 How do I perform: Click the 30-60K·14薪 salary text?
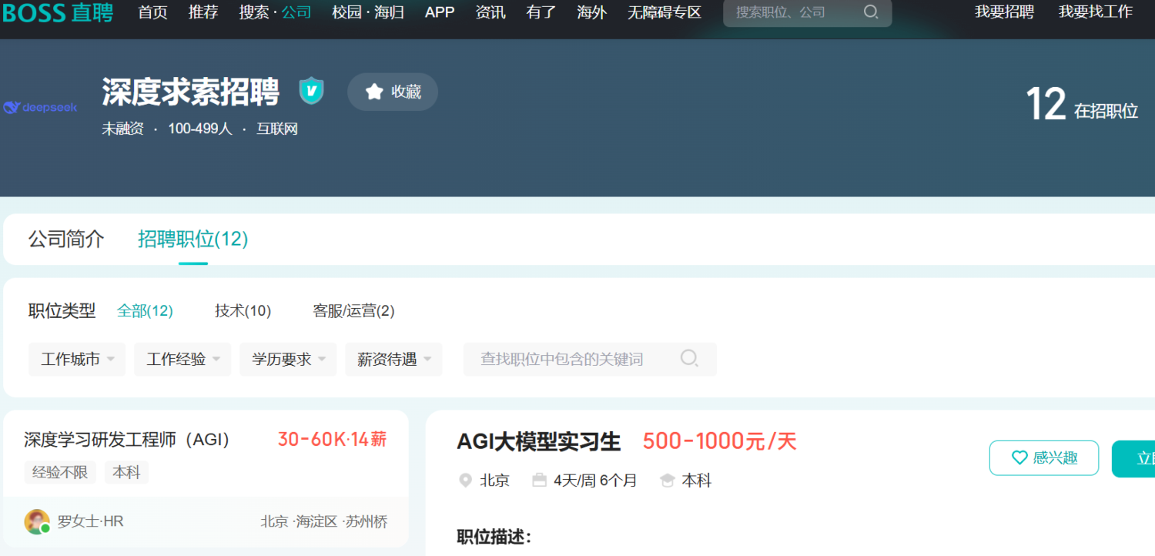pyautogui.click(x=332, y=440)
